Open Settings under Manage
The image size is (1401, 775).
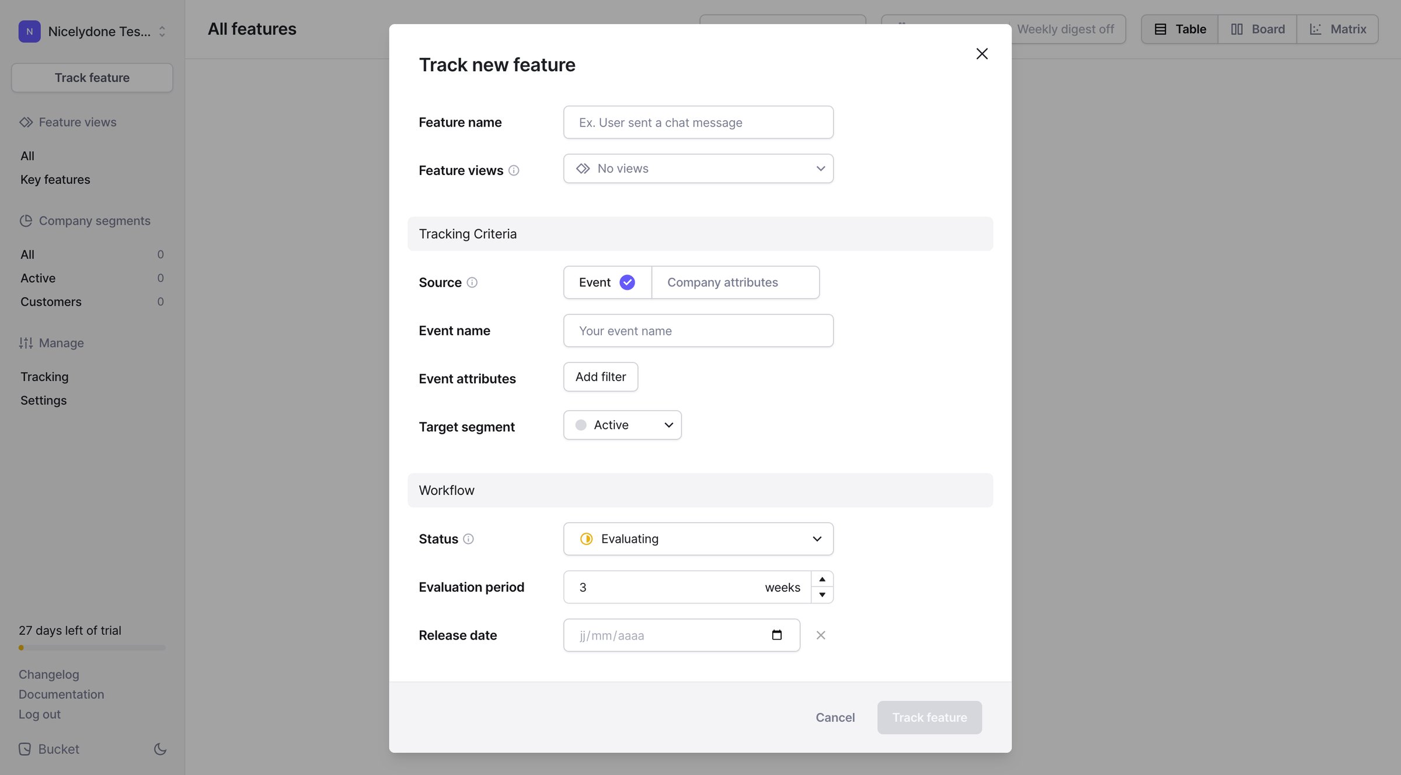pos(44,400)
